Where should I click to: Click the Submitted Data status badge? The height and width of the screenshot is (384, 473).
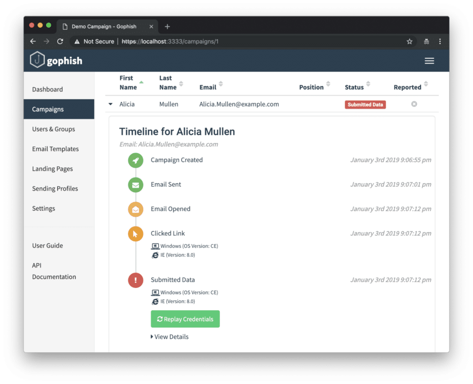pos(365,104)
